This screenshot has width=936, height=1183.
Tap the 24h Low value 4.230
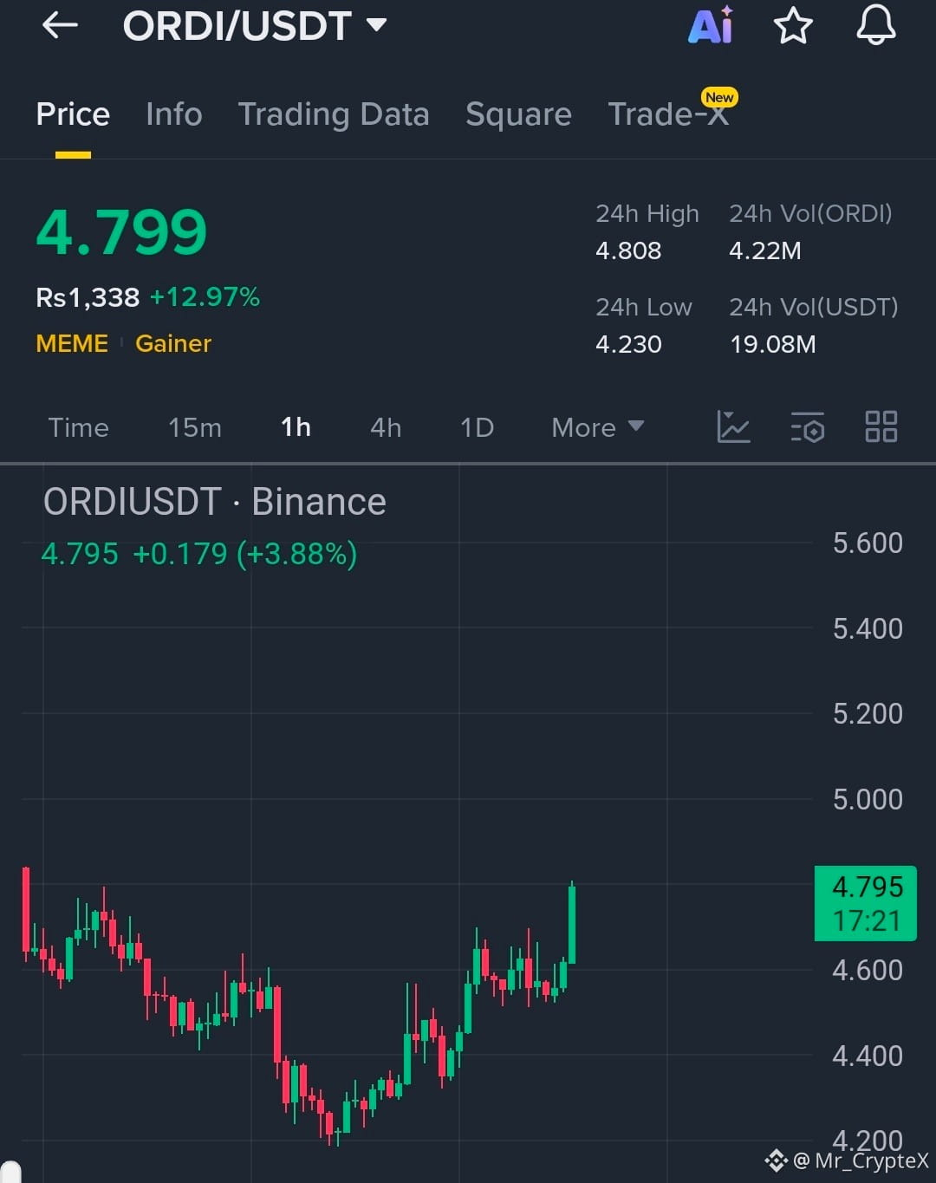click(628, 344)
